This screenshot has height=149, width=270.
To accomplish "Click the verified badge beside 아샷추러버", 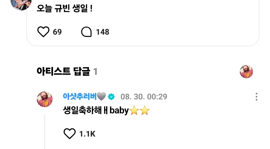I will coord(111,97).
